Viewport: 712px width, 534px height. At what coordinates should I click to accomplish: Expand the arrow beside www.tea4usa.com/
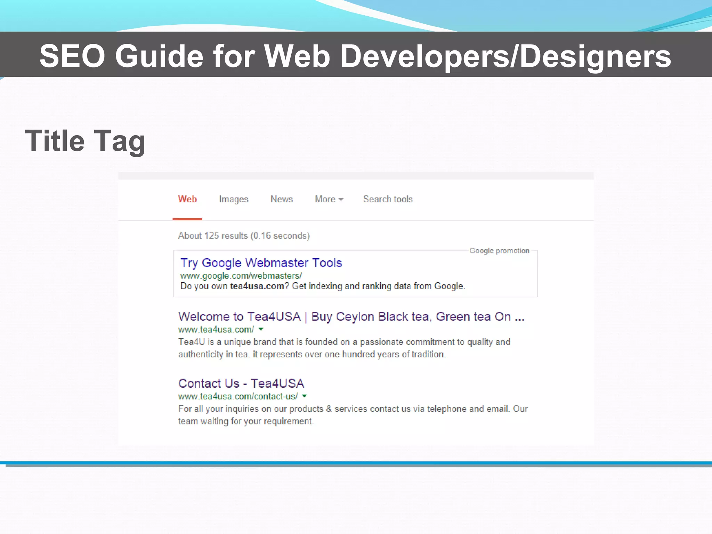coord(261,329)
